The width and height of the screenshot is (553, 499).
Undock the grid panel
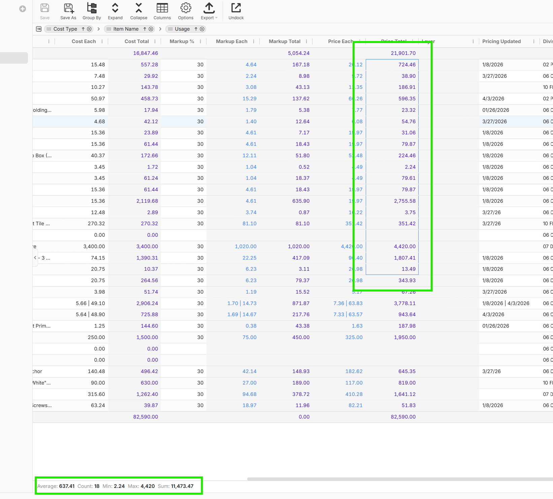[x=236, y=11]
